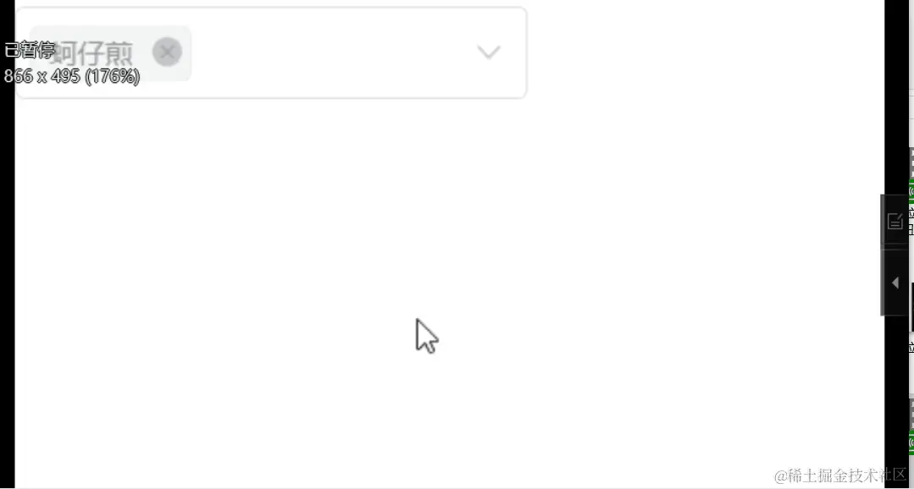Click the 蚵仔煎 tag label text
914x489 pixels.
tap(93, 54)
